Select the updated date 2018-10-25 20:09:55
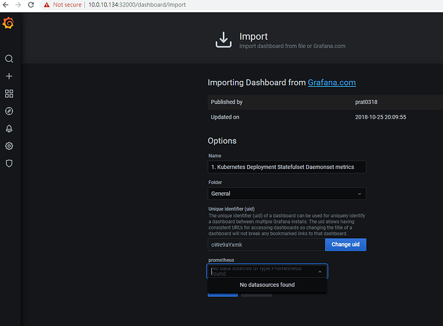This screenshot has height=326, width=443. click(x=380, y=117)
